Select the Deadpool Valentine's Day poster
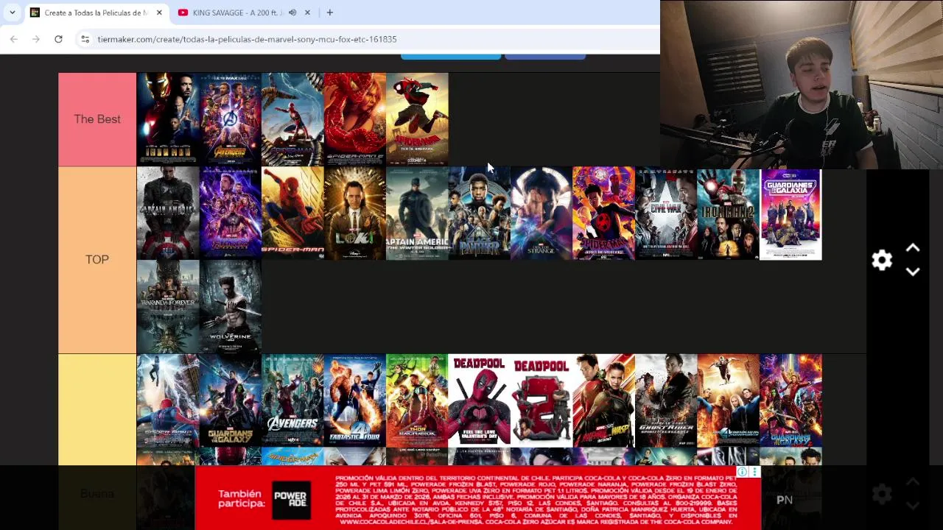The width and height of the screenshot is (943, 530). point(479,400)
